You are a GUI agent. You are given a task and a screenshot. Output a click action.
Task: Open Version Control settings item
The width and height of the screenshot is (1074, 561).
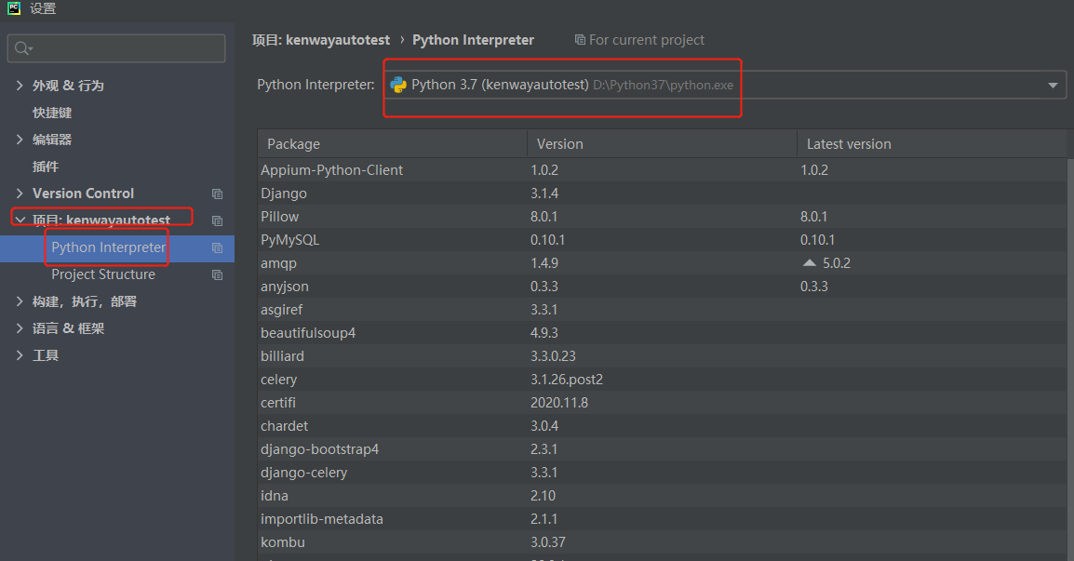[83, 194]
